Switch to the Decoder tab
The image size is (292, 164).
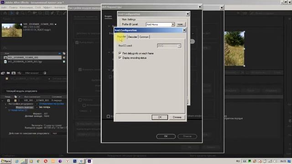click(133, 37)
